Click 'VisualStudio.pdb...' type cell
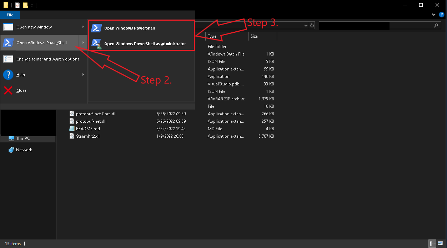The image size is (447, 248). [x=226, y=84]
